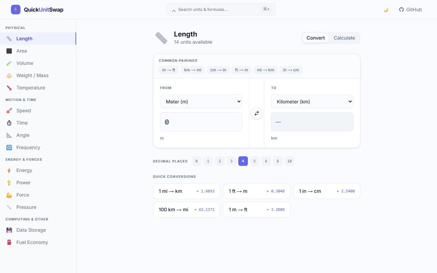This screenshot has width=437, height=273.
Task: Click the QuickUnitSwap brand name
Action: (43, 10)
